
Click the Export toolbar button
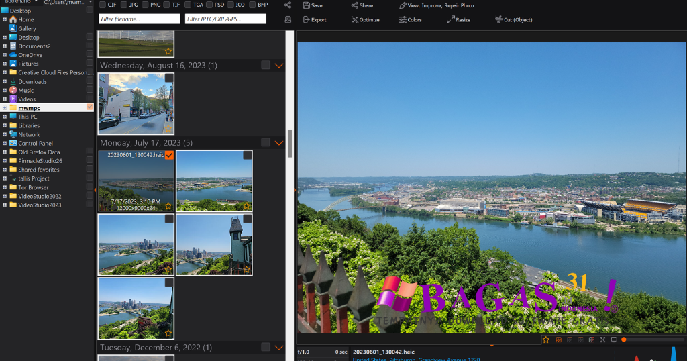(x=315, y=19)
